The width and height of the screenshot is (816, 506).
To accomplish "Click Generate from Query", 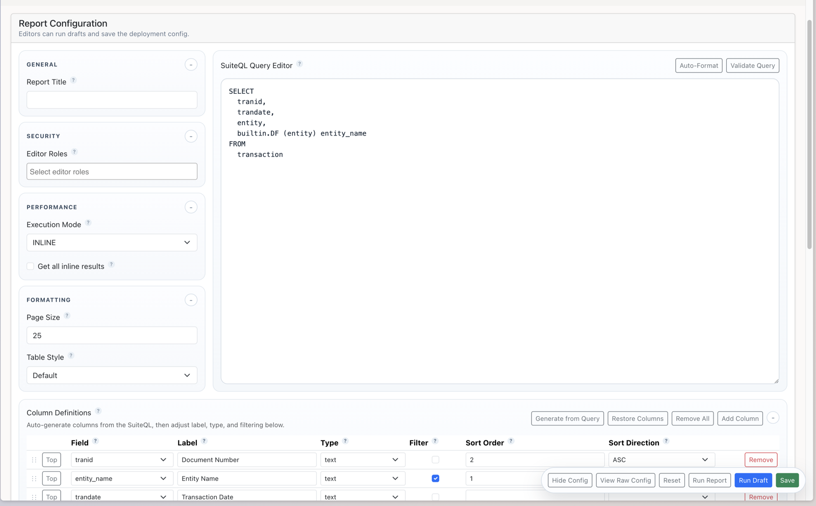I will (x=567, y=418).
